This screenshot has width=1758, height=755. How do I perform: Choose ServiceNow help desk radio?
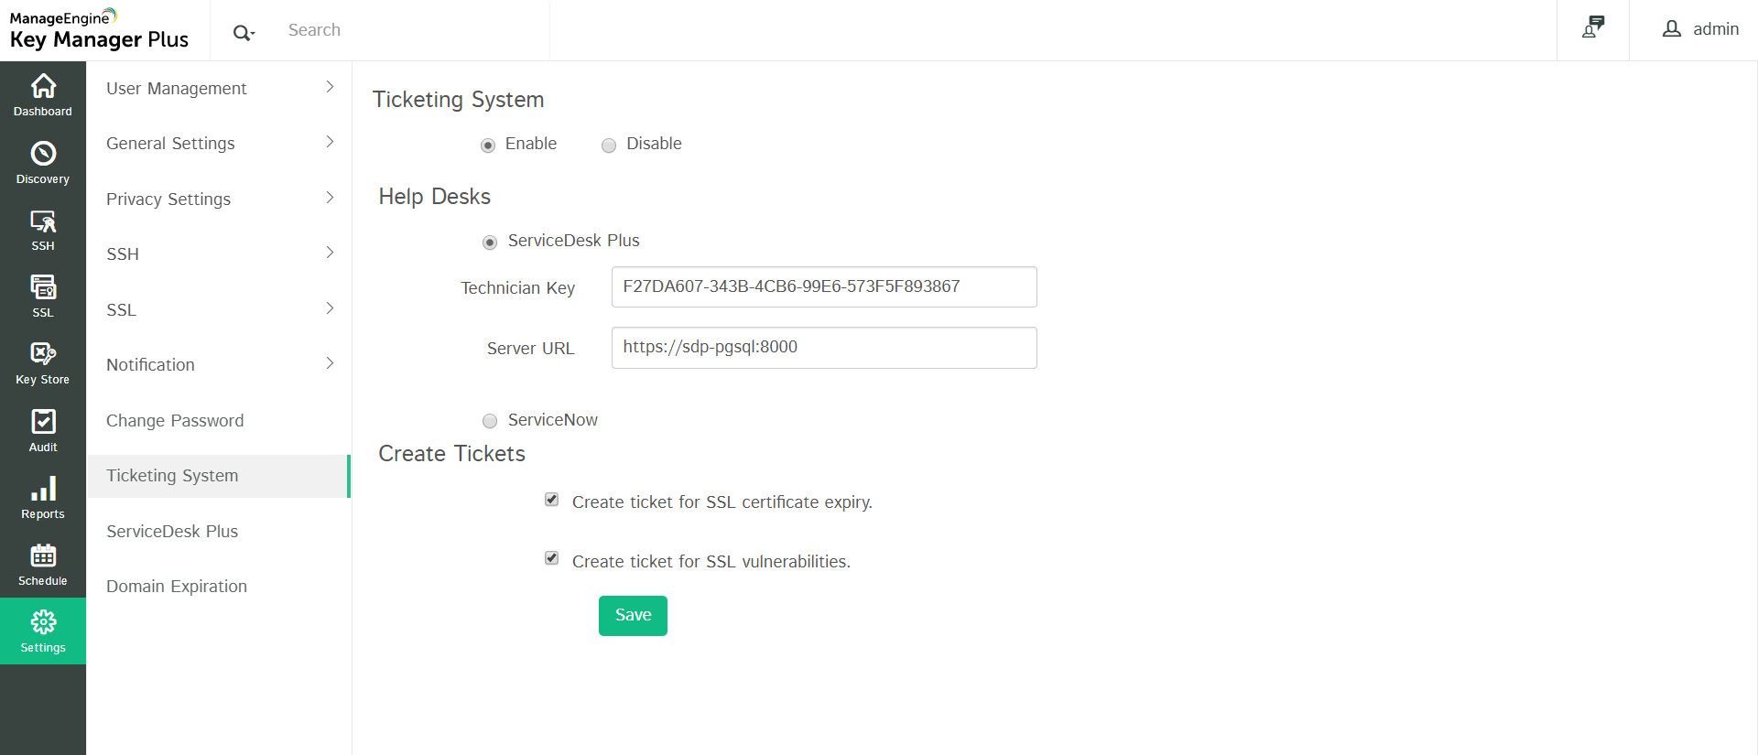[490, 421]
